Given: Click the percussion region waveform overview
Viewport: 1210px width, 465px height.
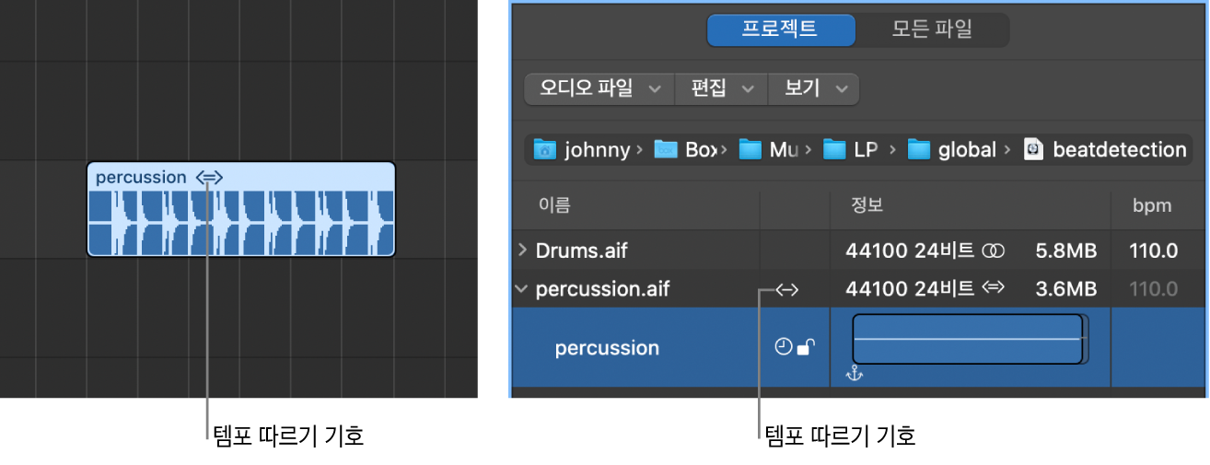Looking at the screenshot, I should click(967, 339).
